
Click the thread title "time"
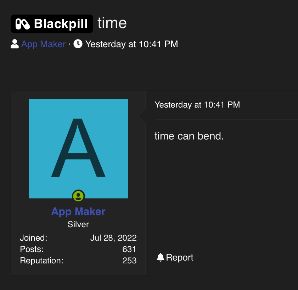click(x=112, y=23)
